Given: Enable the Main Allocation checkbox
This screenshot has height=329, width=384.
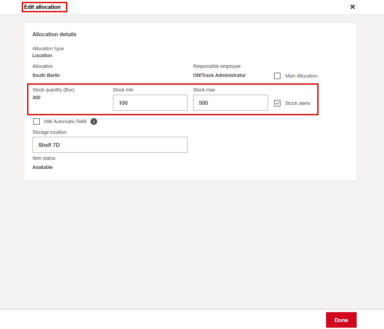Looking at the screenshot, I should [x=277, y=76].
